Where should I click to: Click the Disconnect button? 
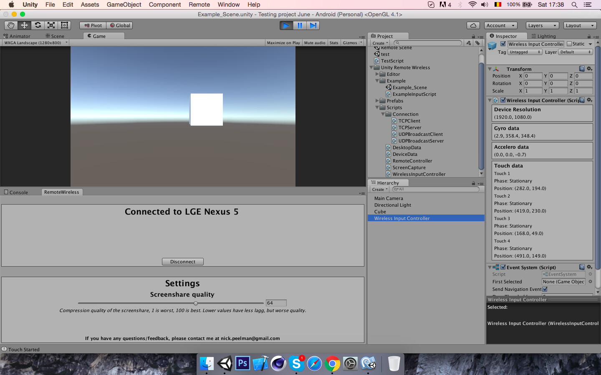(182, 261)
